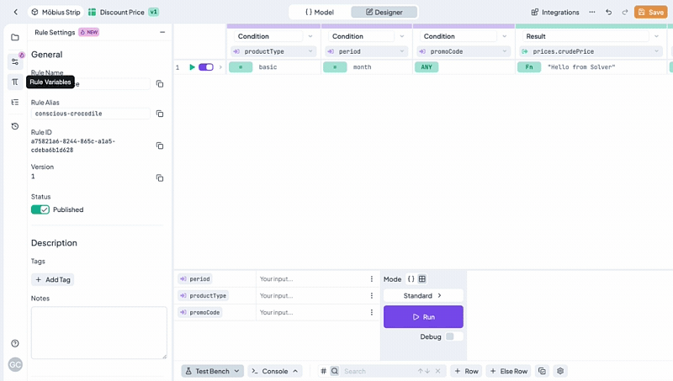Click the Notes text area
673x381 pixels.
pos(98,332)
